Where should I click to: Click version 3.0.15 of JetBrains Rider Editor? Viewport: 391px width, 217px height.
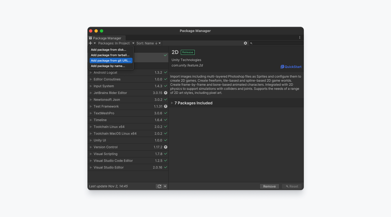(157, 93)
